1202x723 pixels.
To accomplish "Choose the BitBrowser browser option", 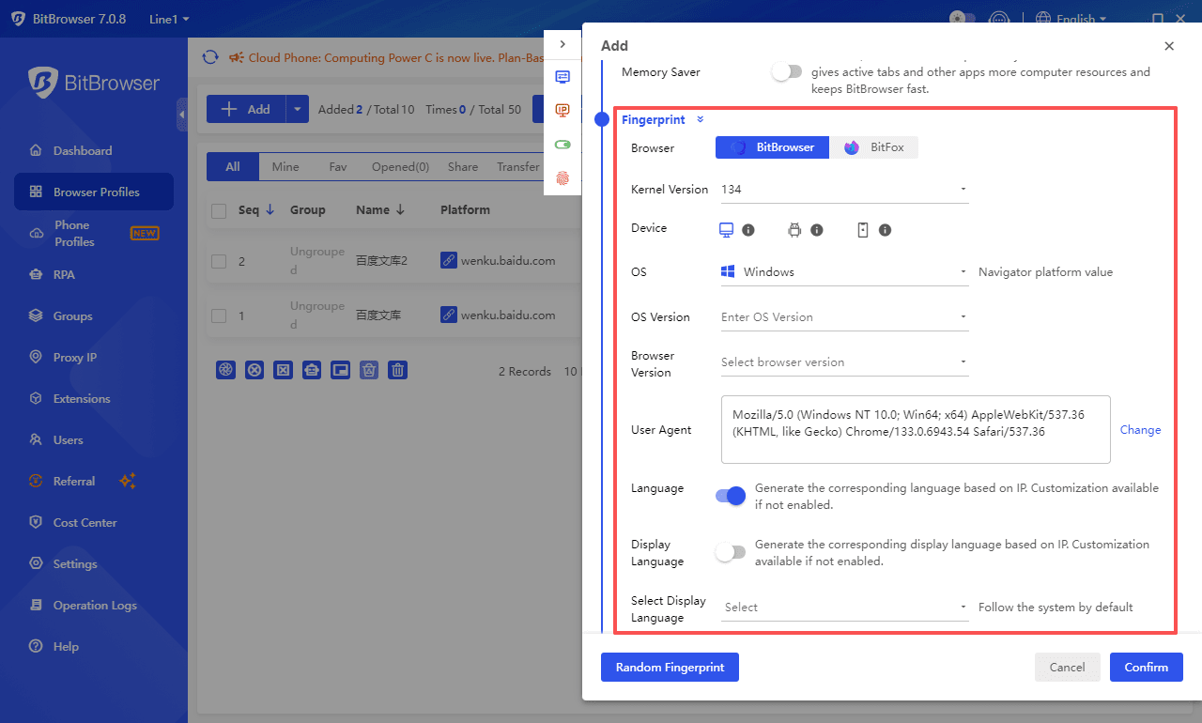I will (x=772, y=147).
